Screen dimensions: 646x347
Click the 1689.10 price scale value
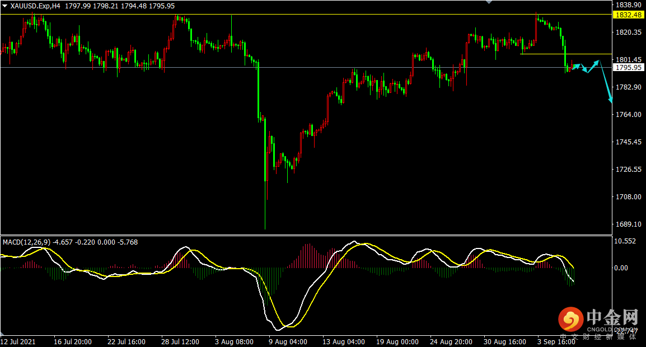pyautogui.click(x=628, y=224)
